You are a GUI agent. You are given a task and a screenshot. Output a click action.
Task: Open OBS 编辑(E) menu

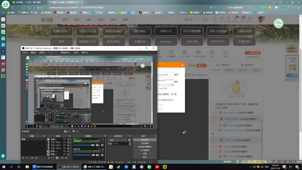[34, 53]
